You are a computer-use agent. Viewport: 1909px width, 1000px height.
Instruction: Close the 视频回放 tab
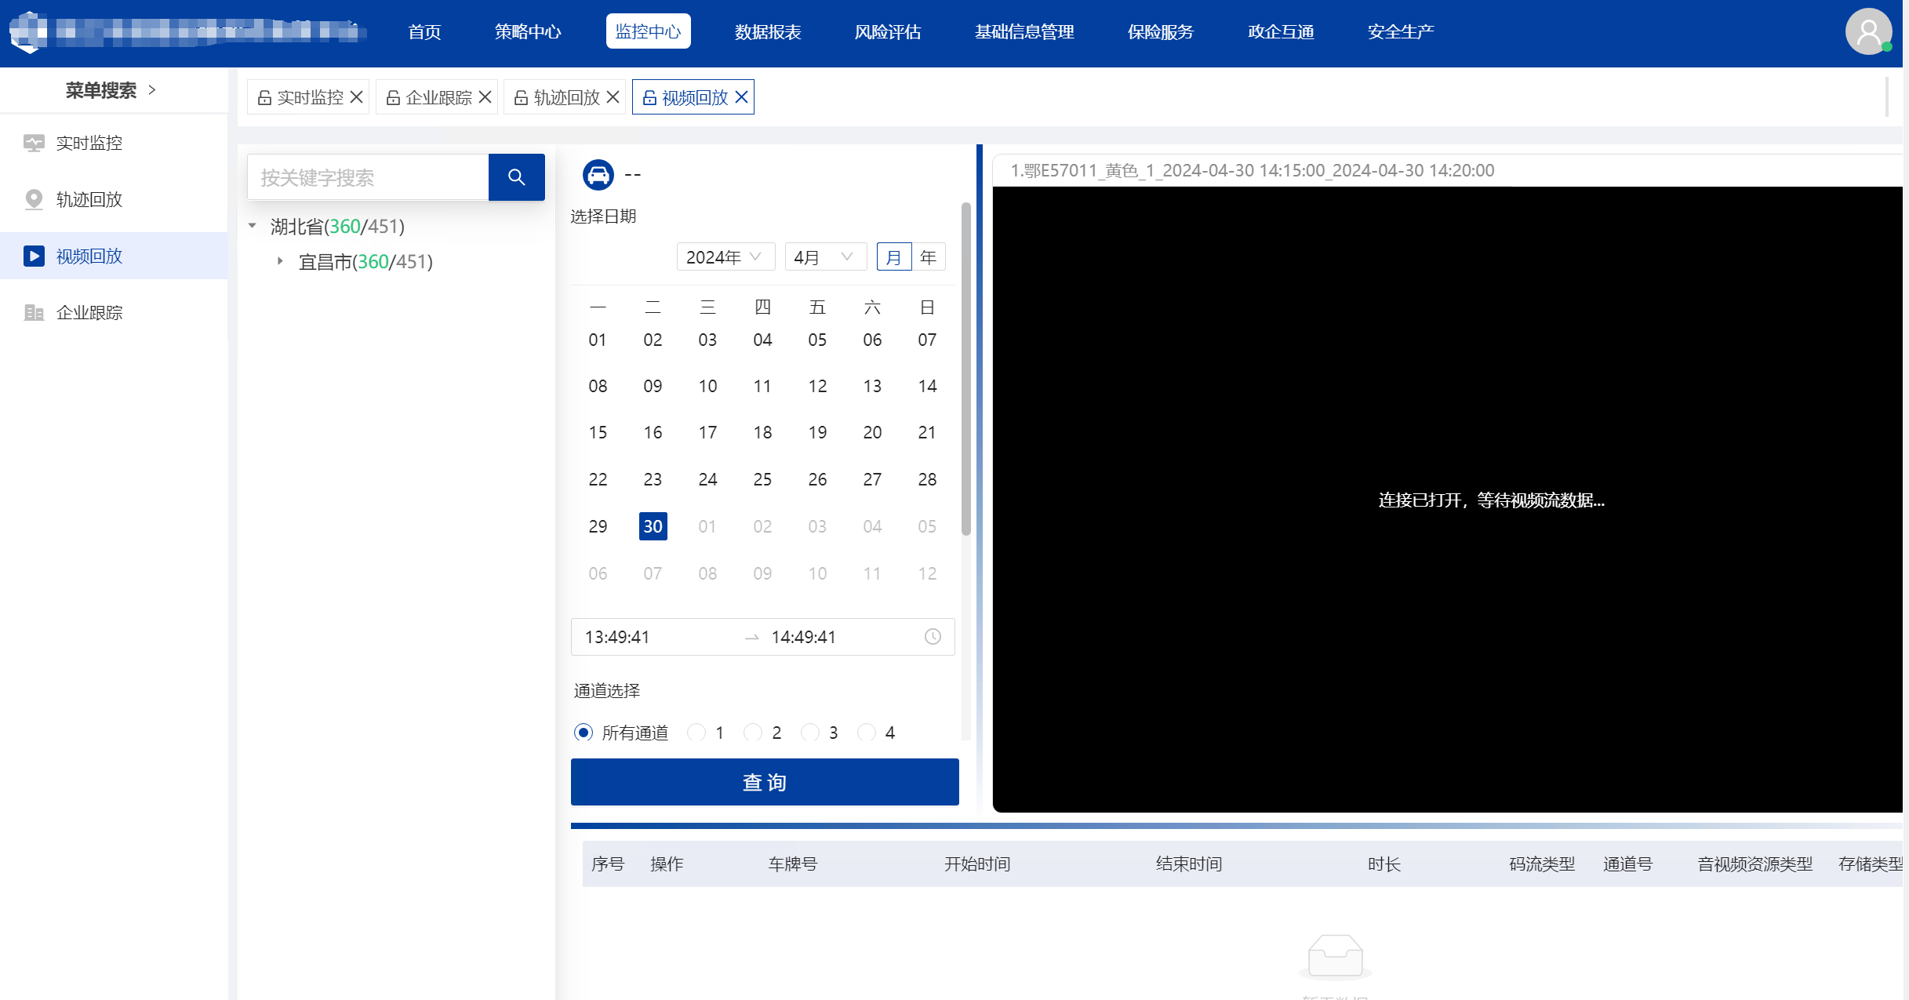point(742,97)
